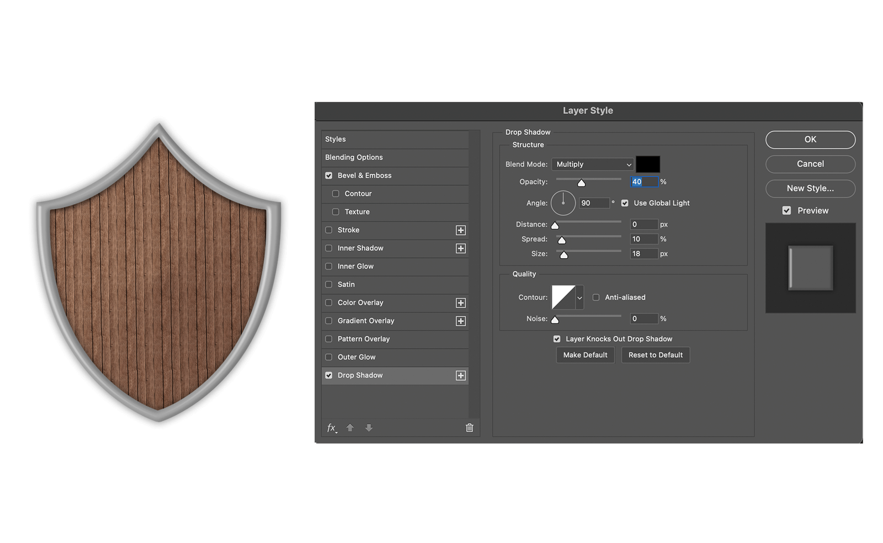This screenshot has width=883, height=543.
Task: Click the Distance slider handle
Action: tap(555, 226)
